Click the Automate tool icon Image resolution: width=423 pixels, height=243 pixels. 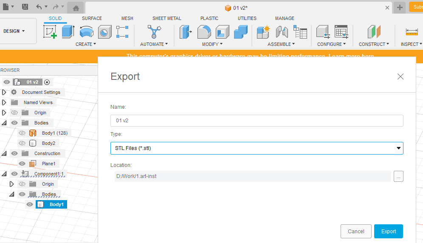154,32
